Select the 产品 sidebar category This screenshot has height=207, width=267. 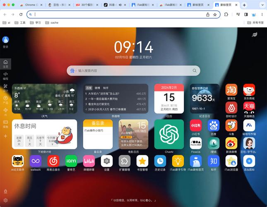pos(5,100)
